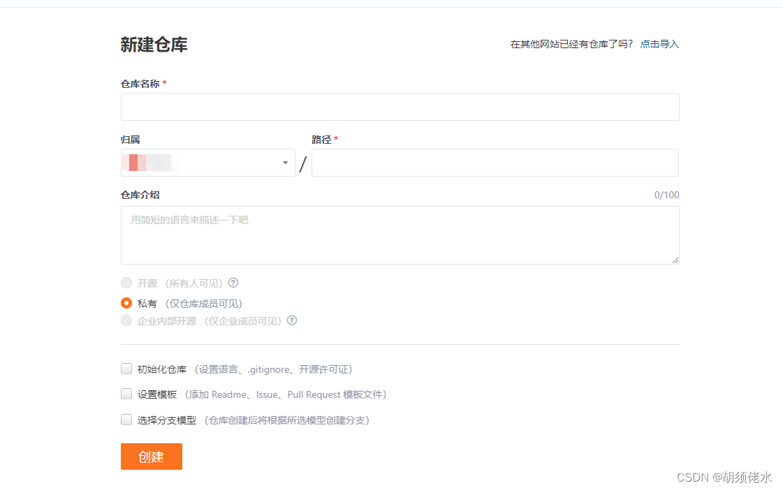The image size is (783, 490).
Task: Focus the 仓库名称 input field
Action: click(400, 107)
